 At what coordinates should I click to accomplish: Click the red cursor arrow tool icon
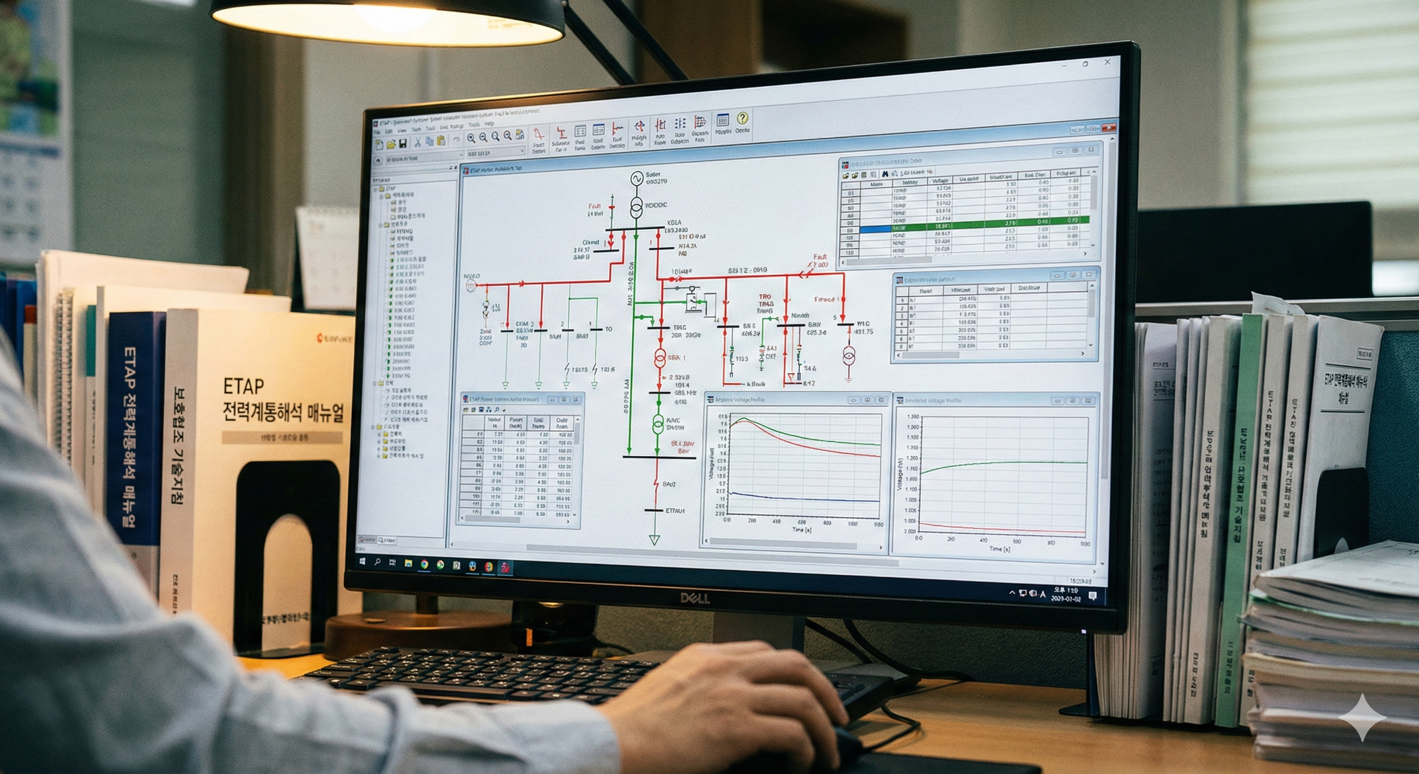tap(539, 135)
